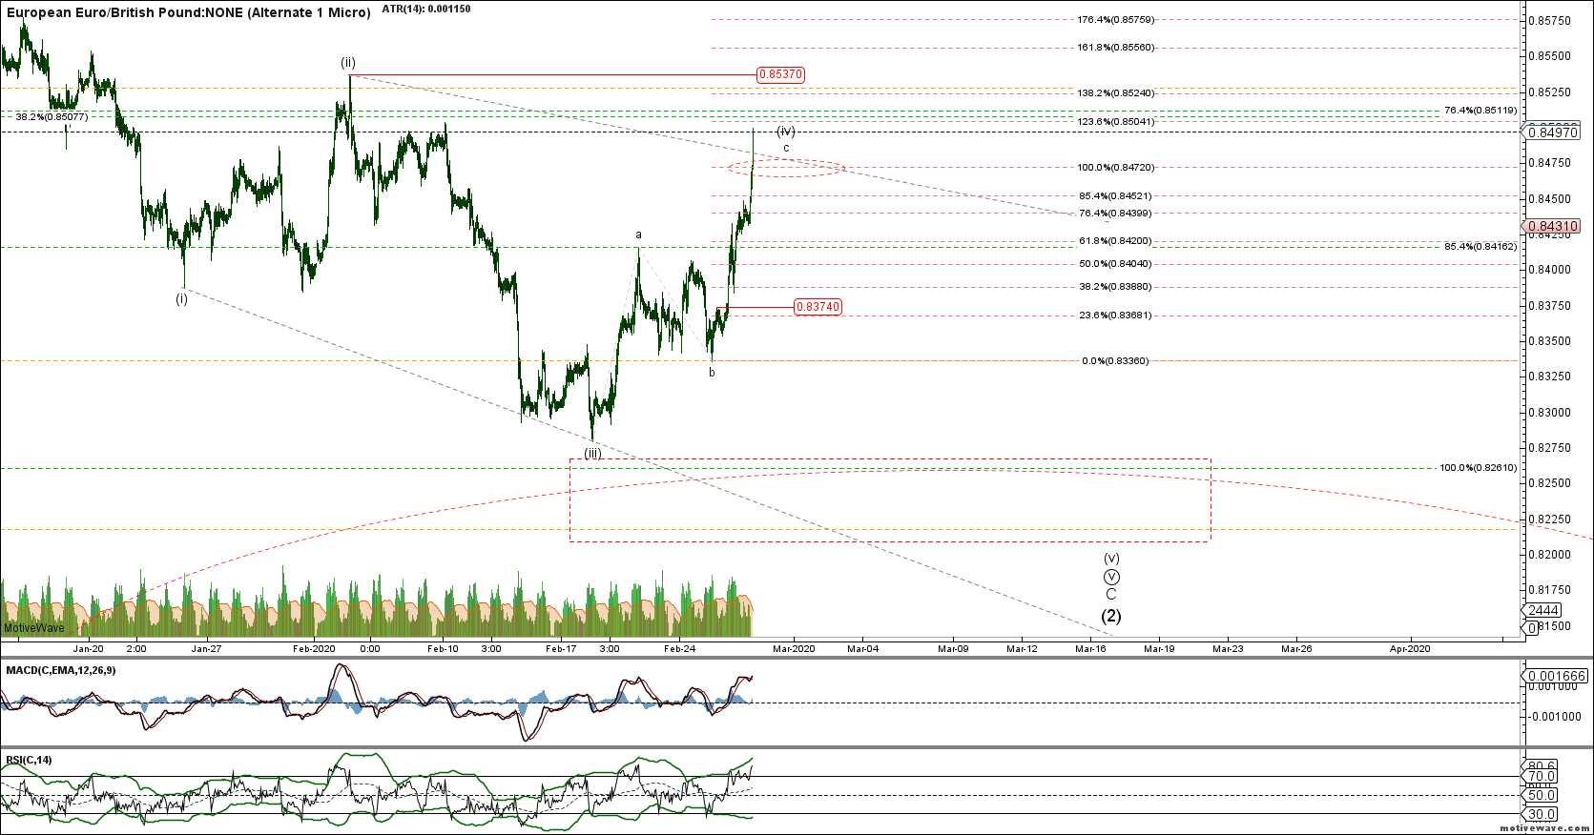This screenshot has height=835, width=1594.
Task: Open the RSI(C,14) indicator title
Action: point(30,760)
